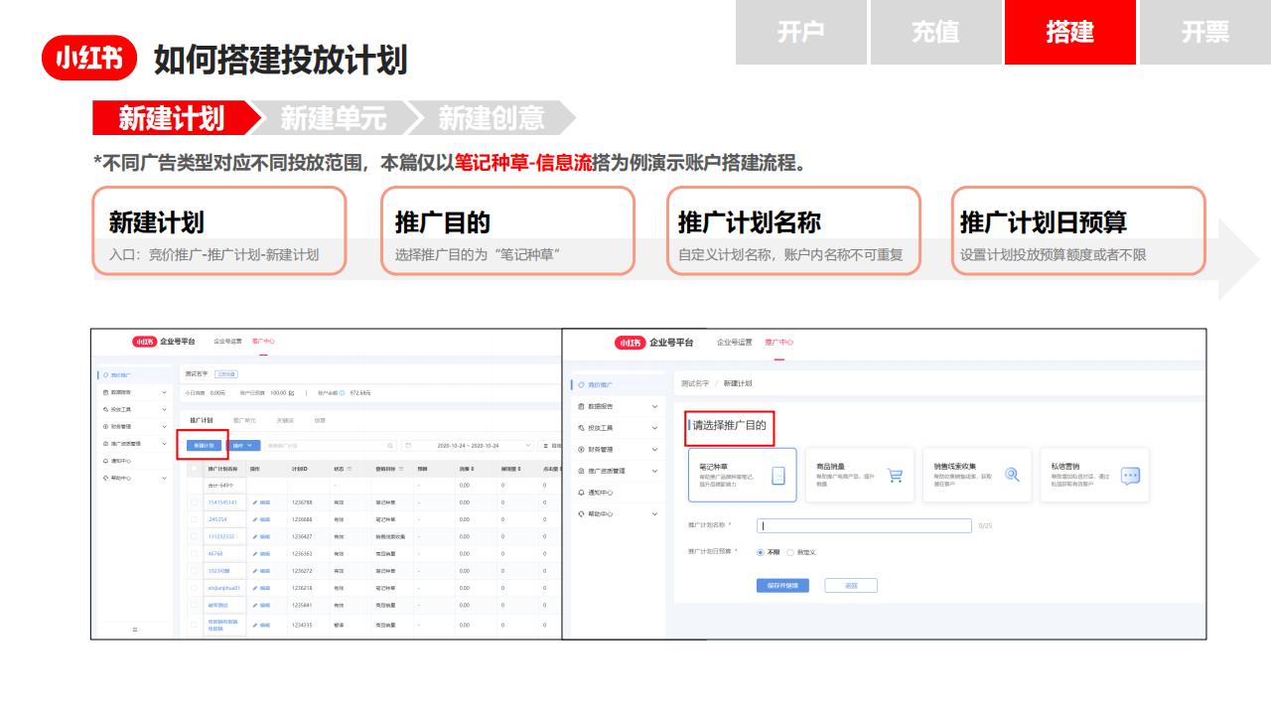Expand 投放工具 chevron in left screenshot sidebar

coord(164,409)
